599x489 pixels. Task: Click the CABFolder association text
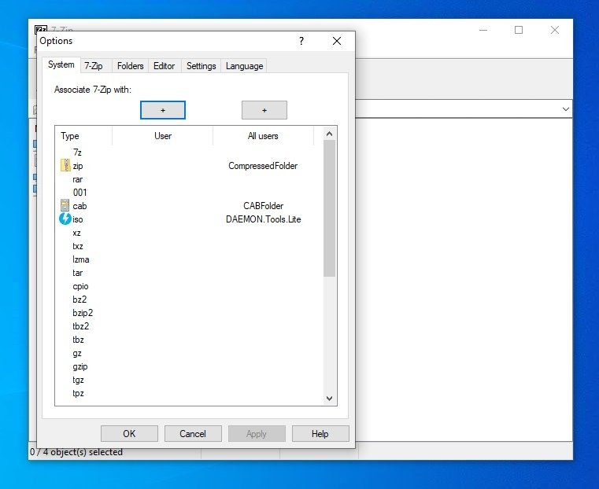(x=263, y=206)
